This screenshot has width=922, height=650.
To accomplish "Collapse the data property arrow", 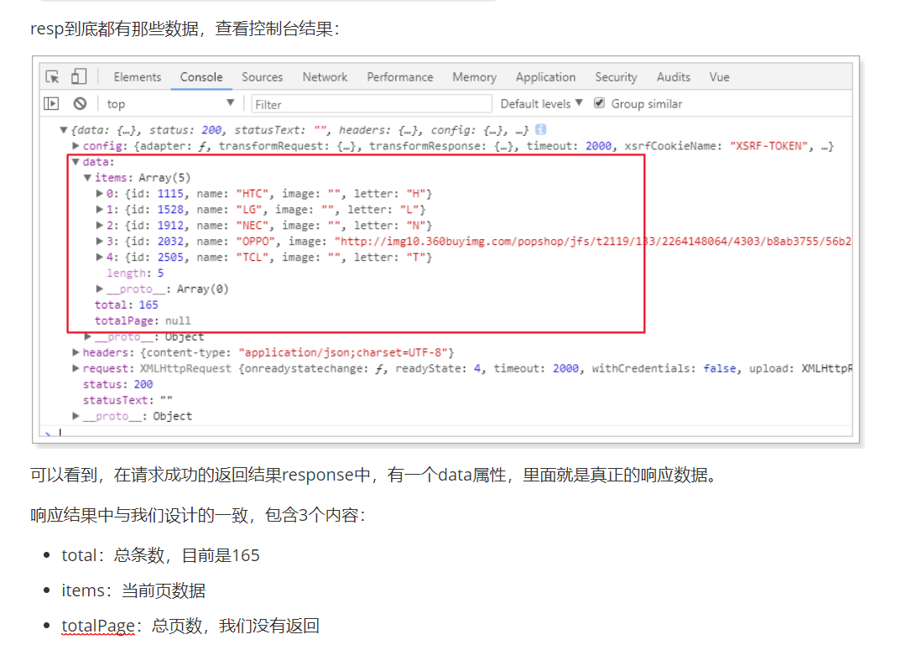I will [76, 162].
